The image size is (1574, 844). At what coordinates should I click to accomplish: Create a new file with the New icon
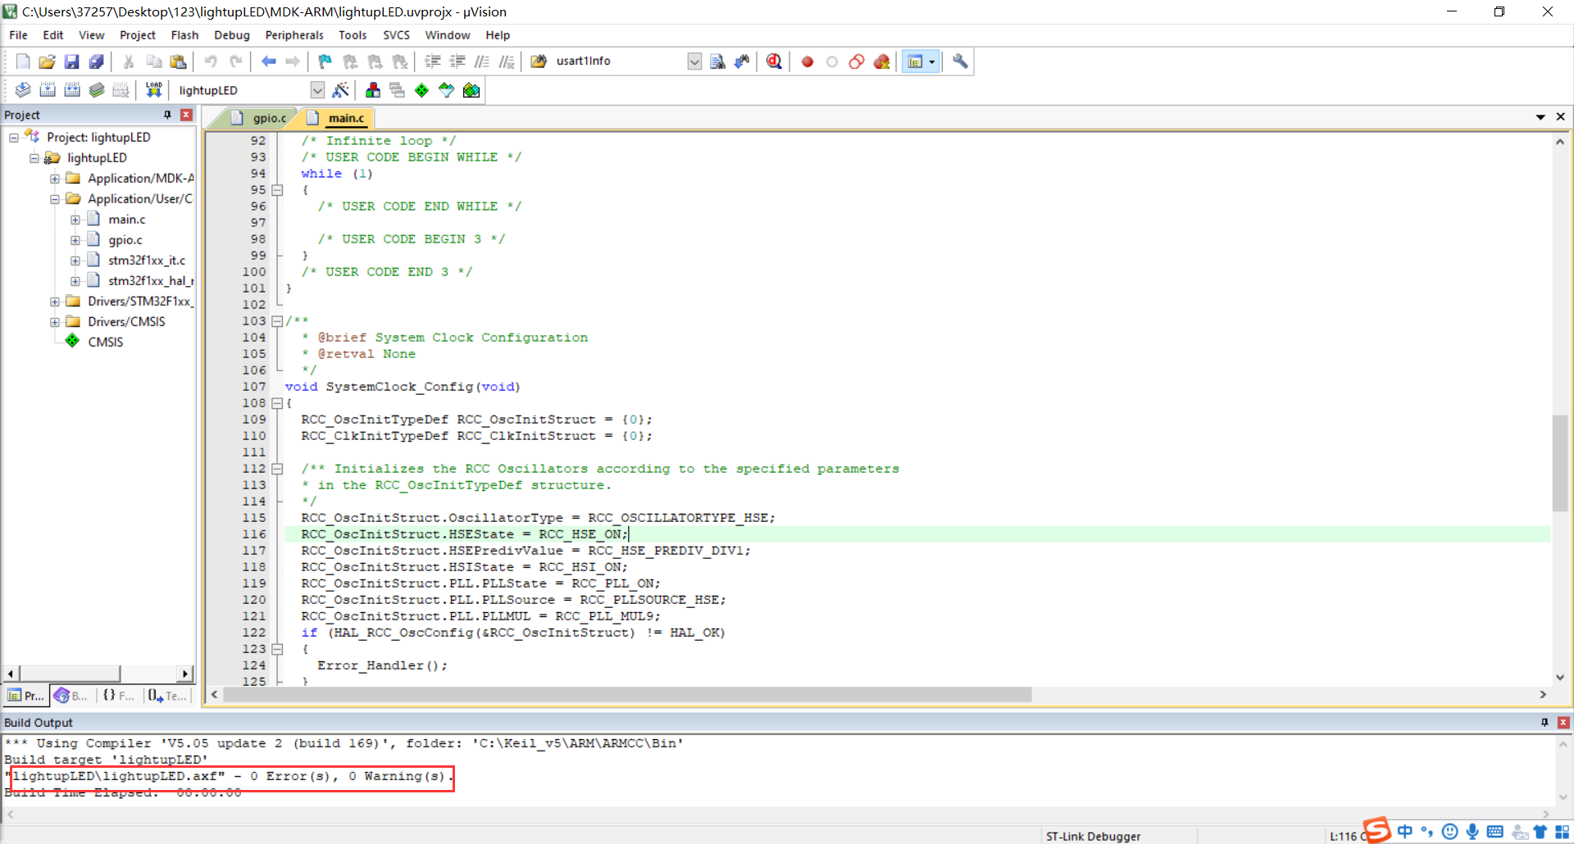pyautogui.click(x=23, y=61)
